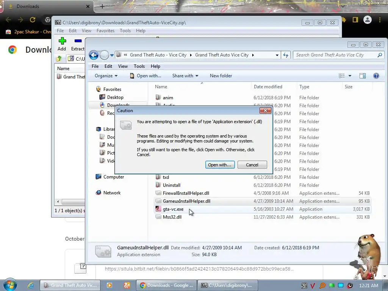Click the Add button in 7-Zip window
The height and width of the screenshot is (291, 388).
62,44
